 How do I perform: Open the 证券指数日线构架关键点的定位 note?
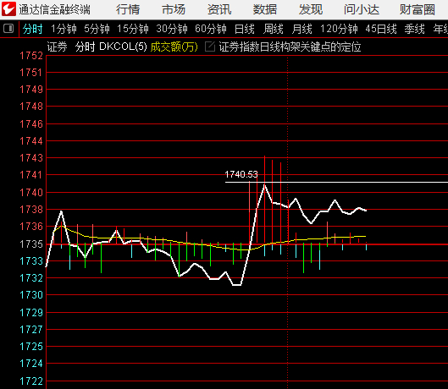(290, 47)
